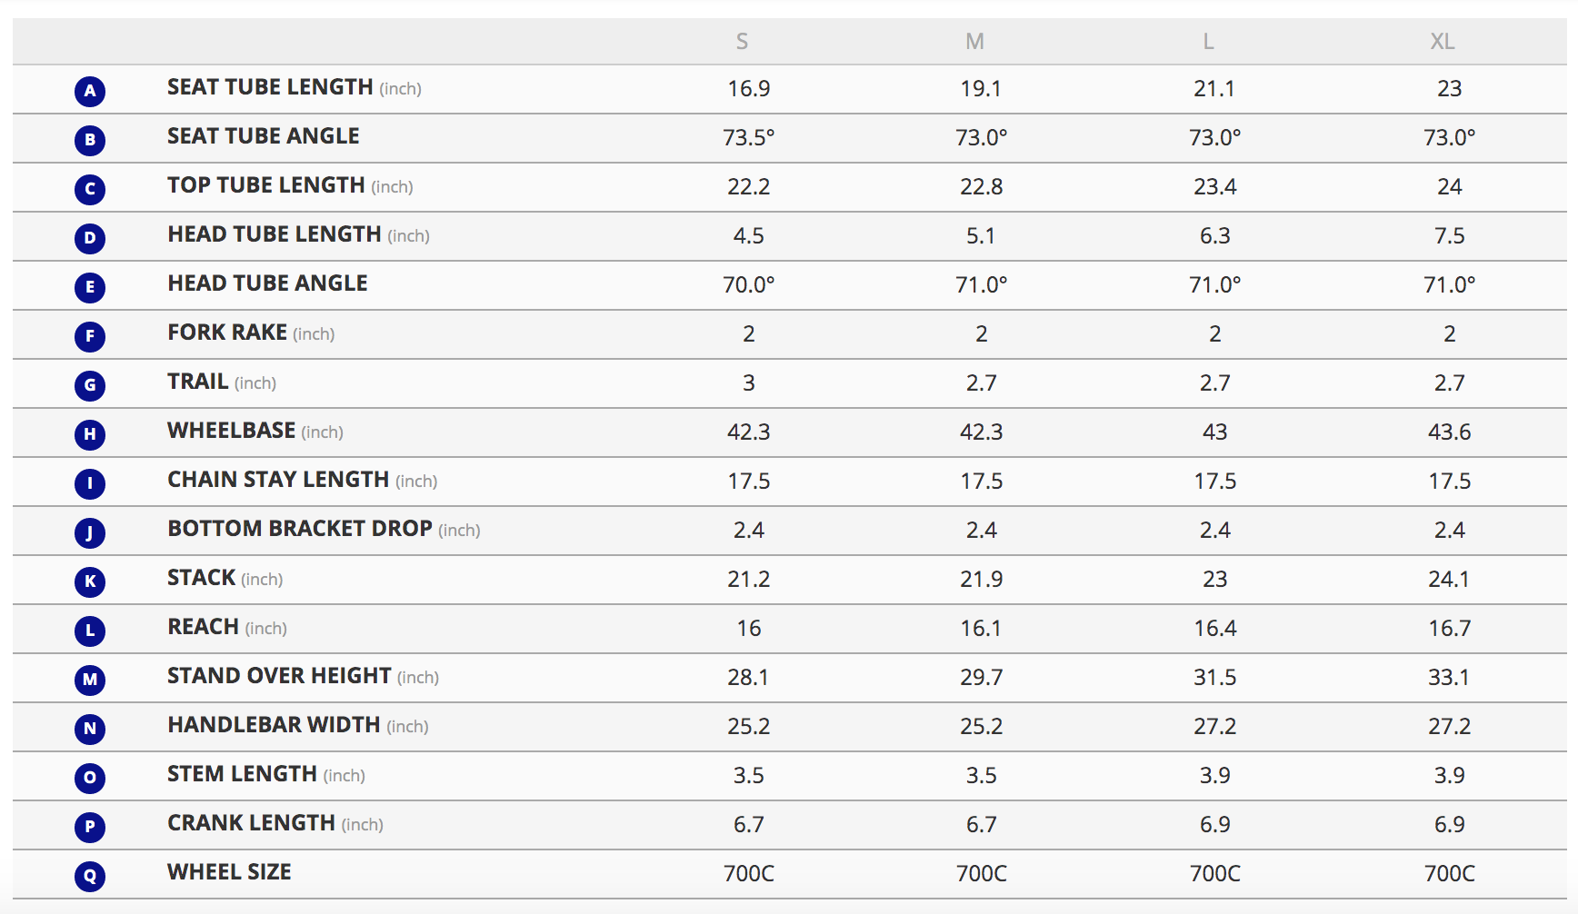Select the H marker beside Wheelbase
Screen dimensions: 1578x914
(x=90, y=434)
